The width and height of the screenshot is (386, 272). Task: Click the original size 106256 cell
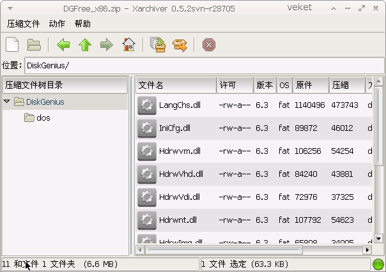click(x=308, y=151)
